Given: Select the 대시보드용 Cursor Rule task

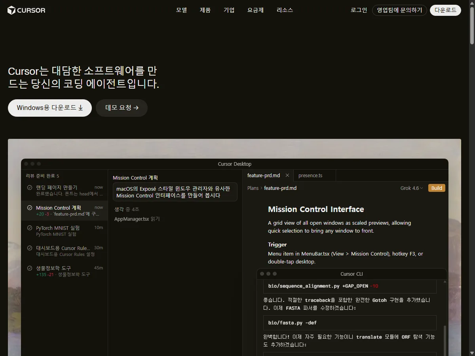Looking at the screenshot, I should tap(65, 251).
